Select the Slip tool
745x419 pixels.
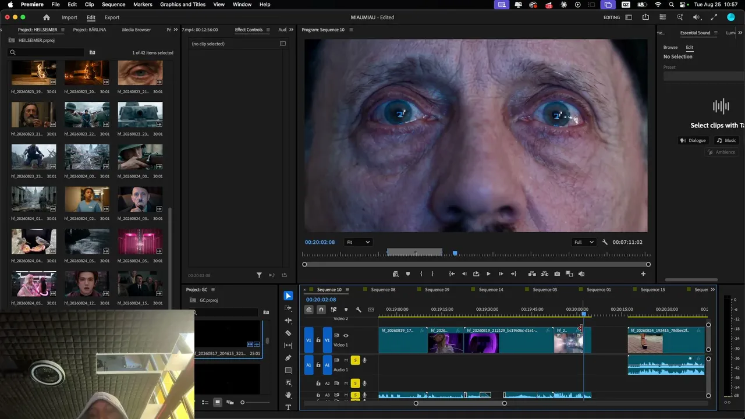tap(288, 346)
